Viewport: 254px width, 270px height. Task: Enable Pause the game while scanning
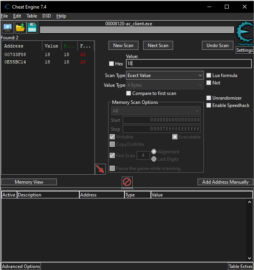click(x=112, y=168)
